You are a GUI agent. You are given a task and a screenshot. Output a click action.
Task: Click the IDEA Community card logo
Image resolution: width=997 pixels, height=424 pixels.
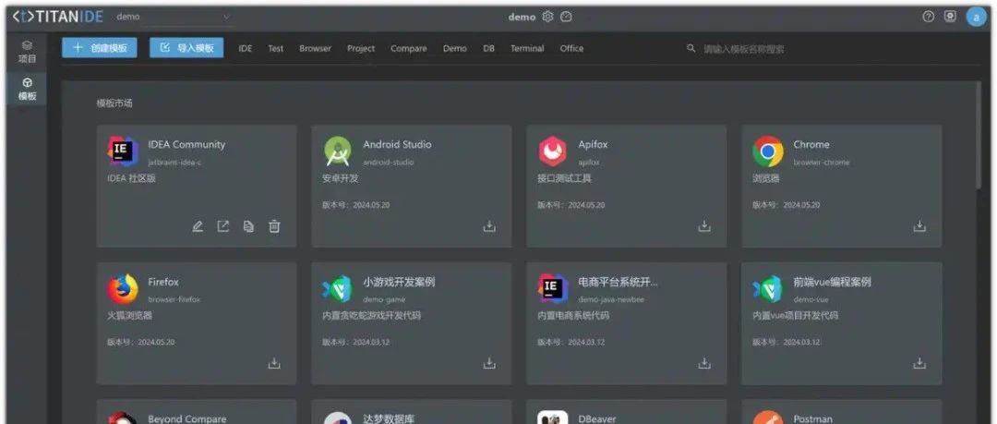tap(123, 151)
